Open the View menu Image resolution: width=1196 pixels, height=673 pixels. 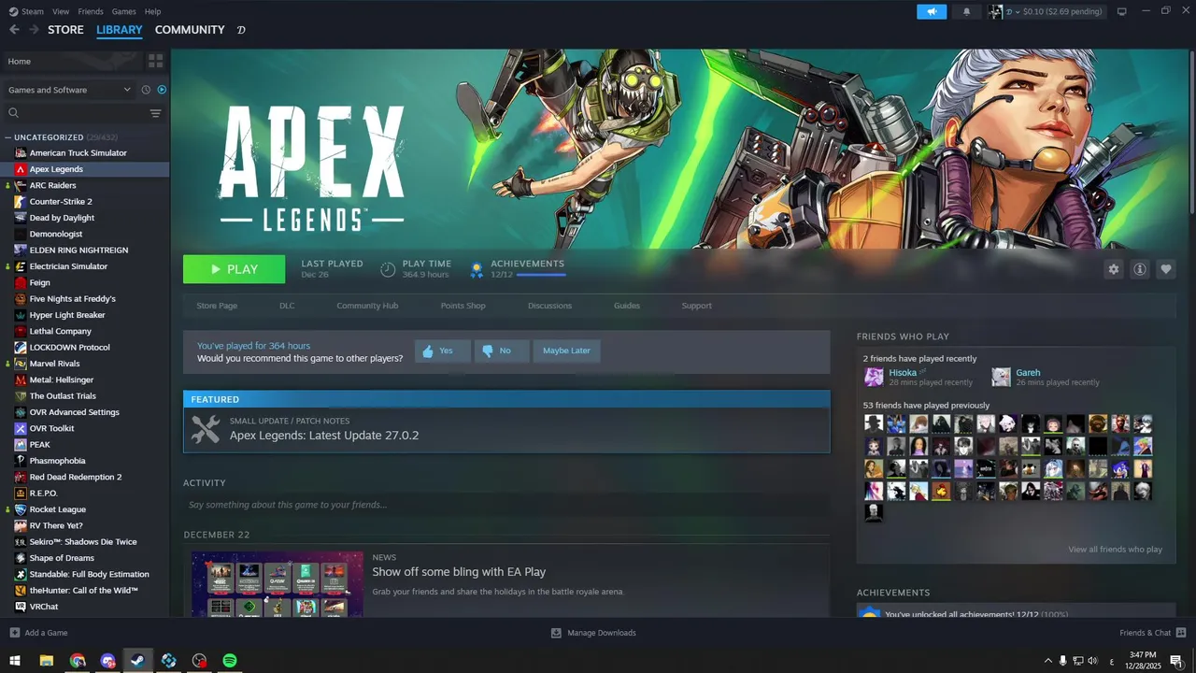pyautogui.click(x=61, y=11)
